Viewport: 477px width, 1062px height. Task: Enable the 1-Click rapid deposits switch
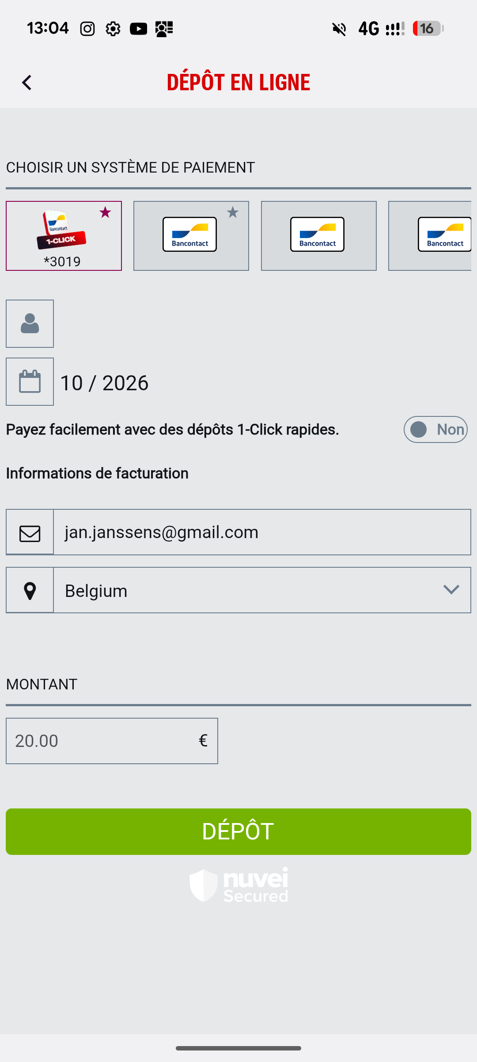435,429
